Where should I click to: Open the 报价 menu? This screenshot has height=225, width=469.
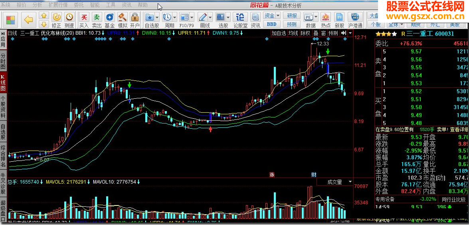tap(21, 5)
